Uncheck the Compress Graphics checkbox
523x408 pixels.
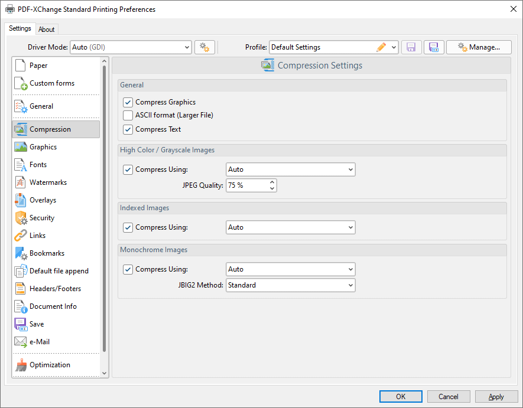point(128,102)
